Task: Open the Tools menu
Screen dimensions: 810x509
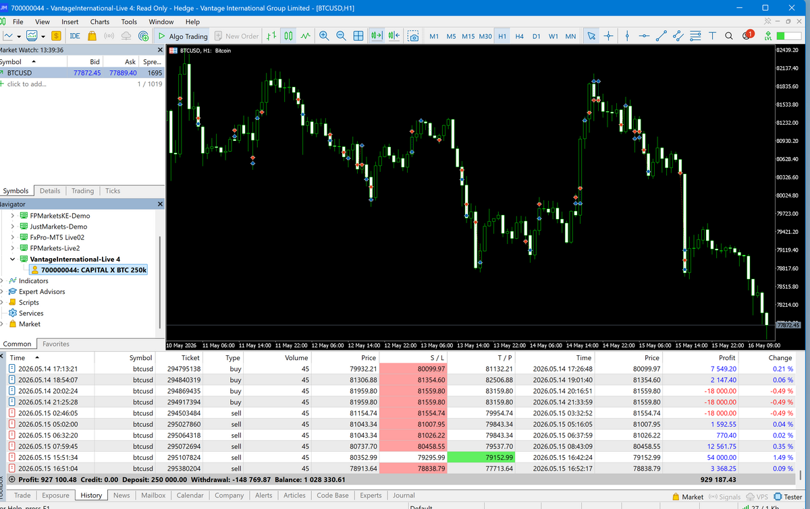Action: (129, 22)
